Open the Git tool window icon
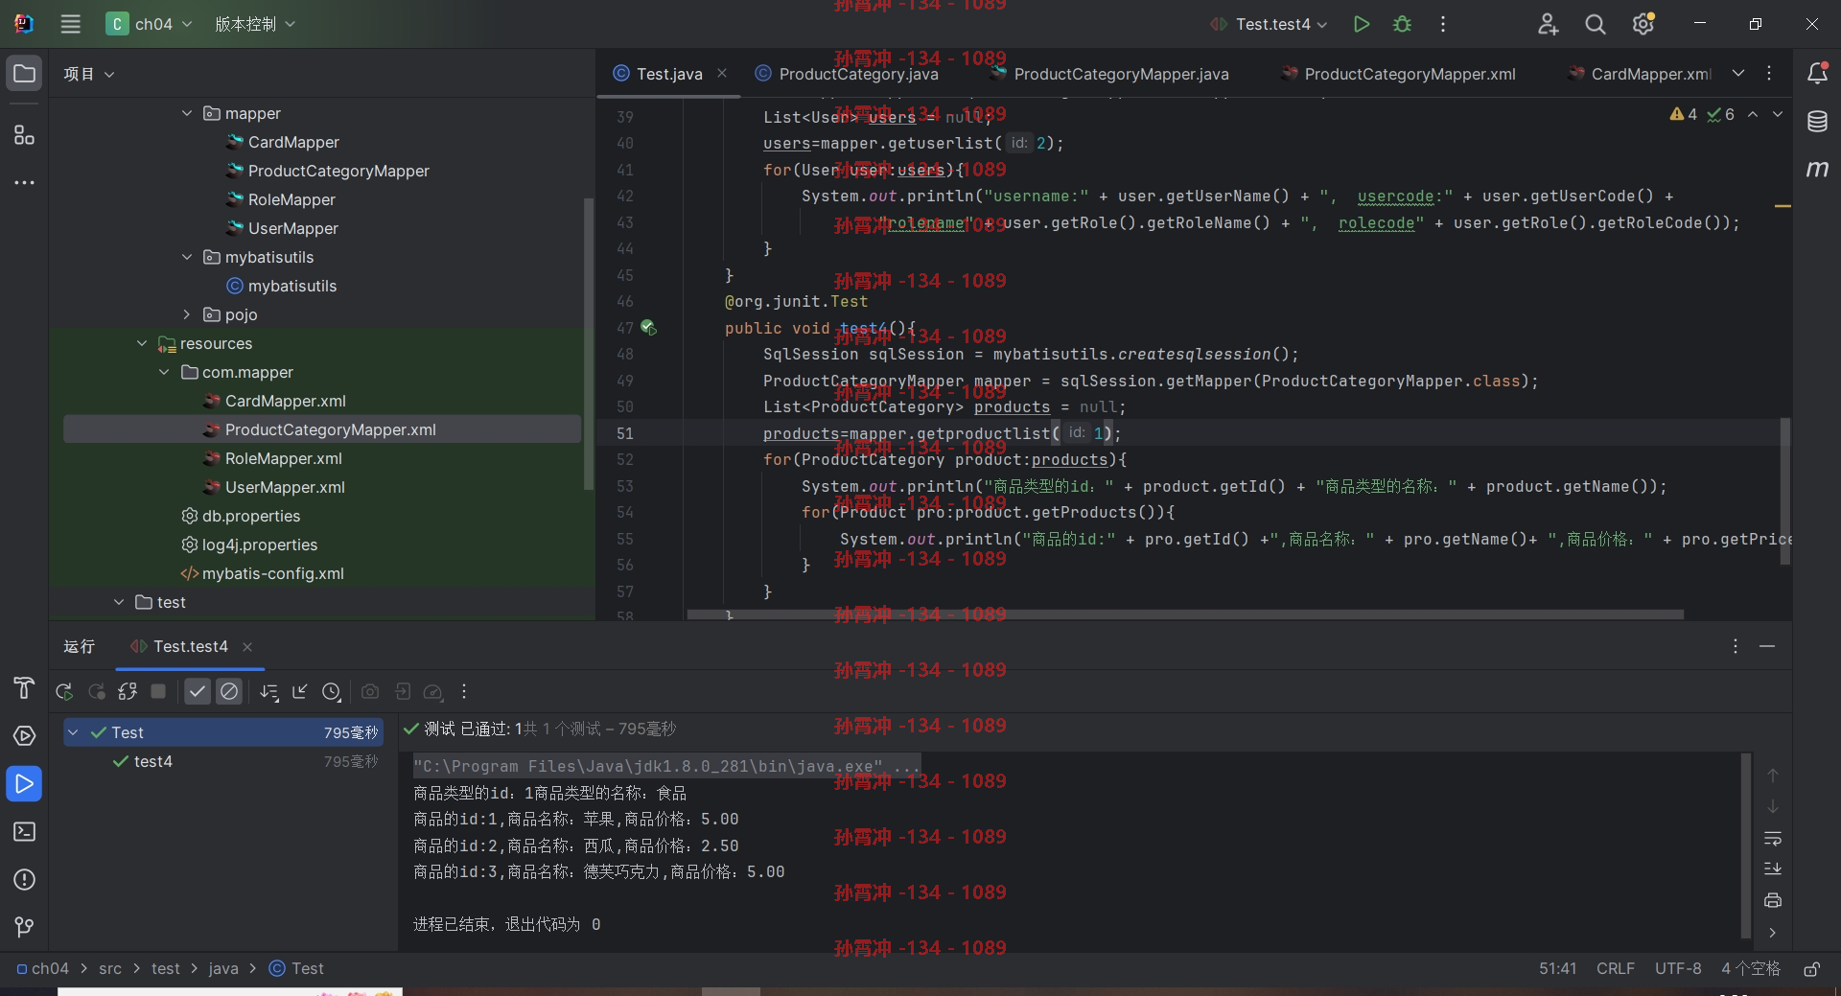 pyautogui.click(x=25, y=927)
